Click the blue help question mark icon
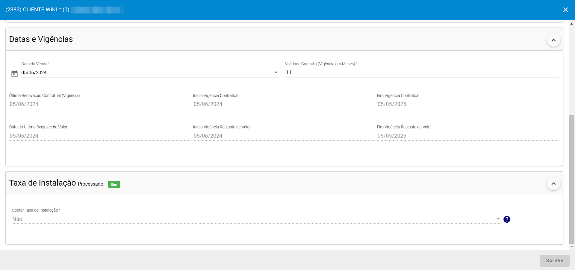This screenshot has height=270, width=575. [507, 219]
